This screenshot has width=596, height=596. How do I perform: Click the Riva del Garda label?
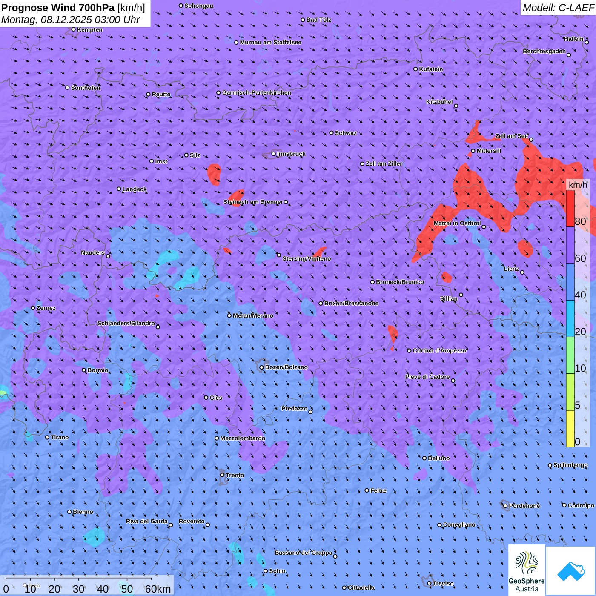pos(146,521)
